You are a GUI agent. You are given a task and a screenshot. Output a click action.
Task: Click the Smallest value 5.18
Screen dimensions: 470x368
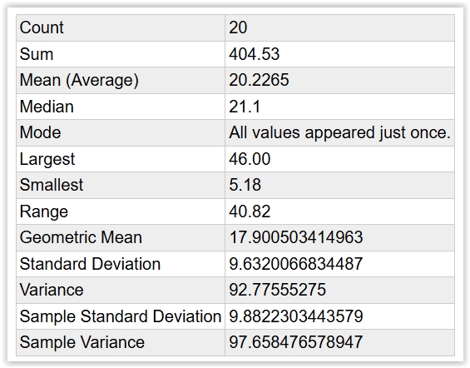(x=245, y=185)
